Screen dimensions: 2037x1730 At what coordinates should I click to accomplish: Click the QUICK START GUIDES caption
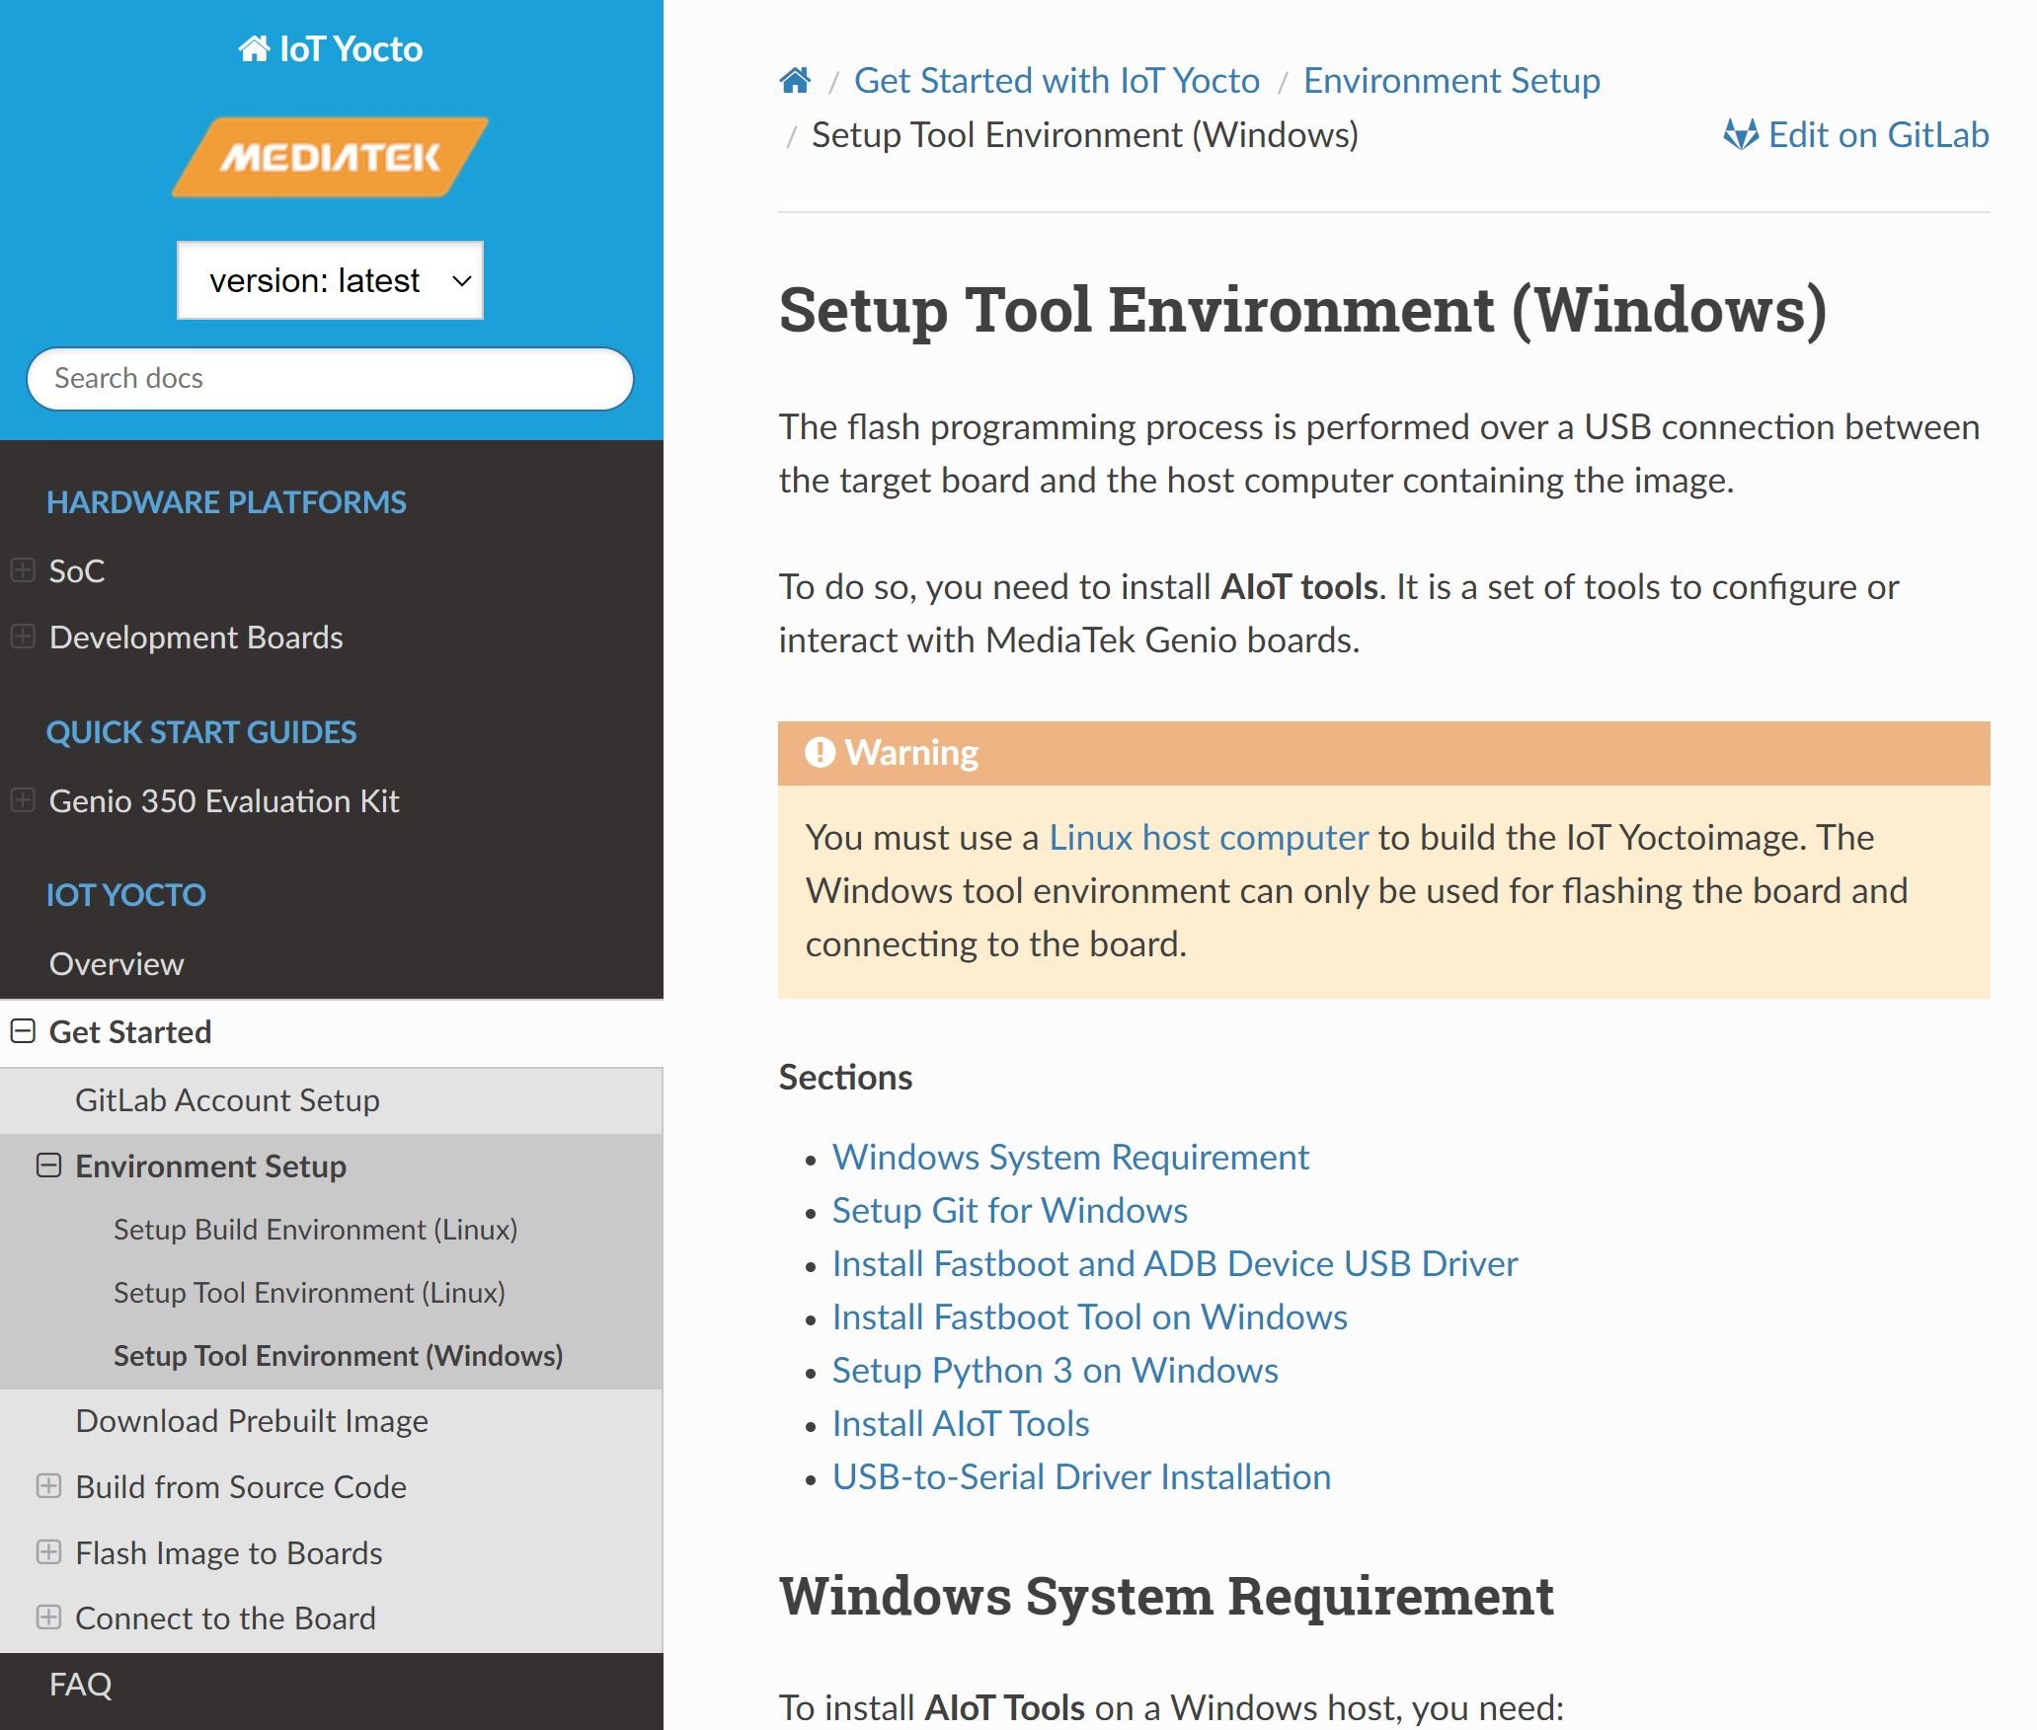pyautogui.click(x=201, y=732)
